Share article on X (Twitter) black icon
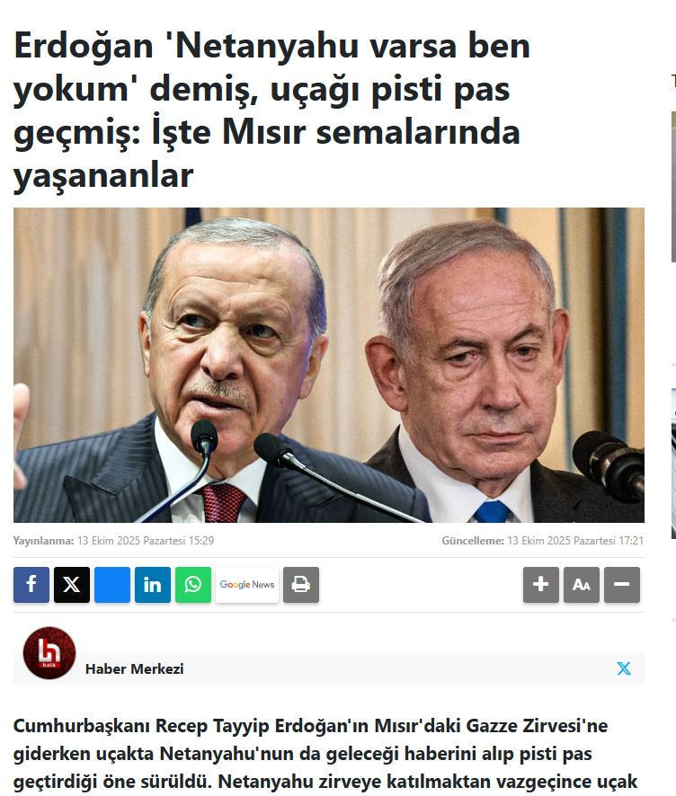The image size is (676, 796). (x=72, y=584)
